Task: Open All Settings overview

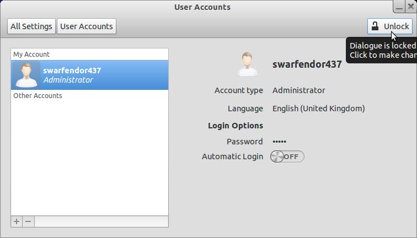Action: click(x=31, y=26)
